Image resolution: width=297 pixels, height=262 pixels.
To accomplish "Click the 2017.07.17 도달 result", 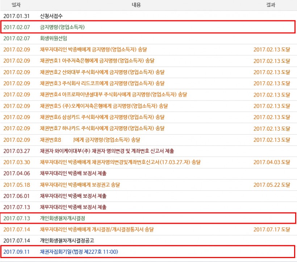I will [272, 229].
